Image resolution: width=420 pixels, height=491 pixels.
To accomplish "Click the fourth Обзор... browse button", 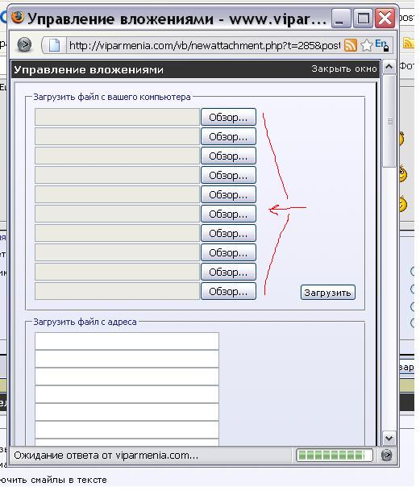I will (228, 176).
